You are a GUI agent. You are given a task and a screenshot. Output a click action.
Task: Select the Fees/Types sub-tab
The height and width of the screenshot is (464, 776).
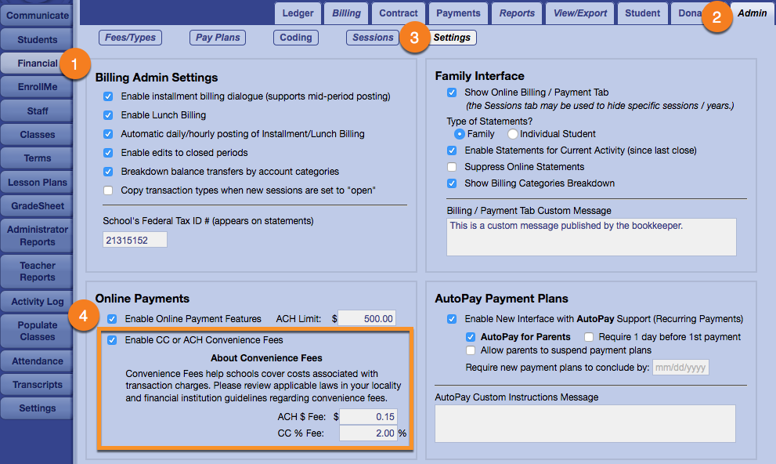[131, 37]
